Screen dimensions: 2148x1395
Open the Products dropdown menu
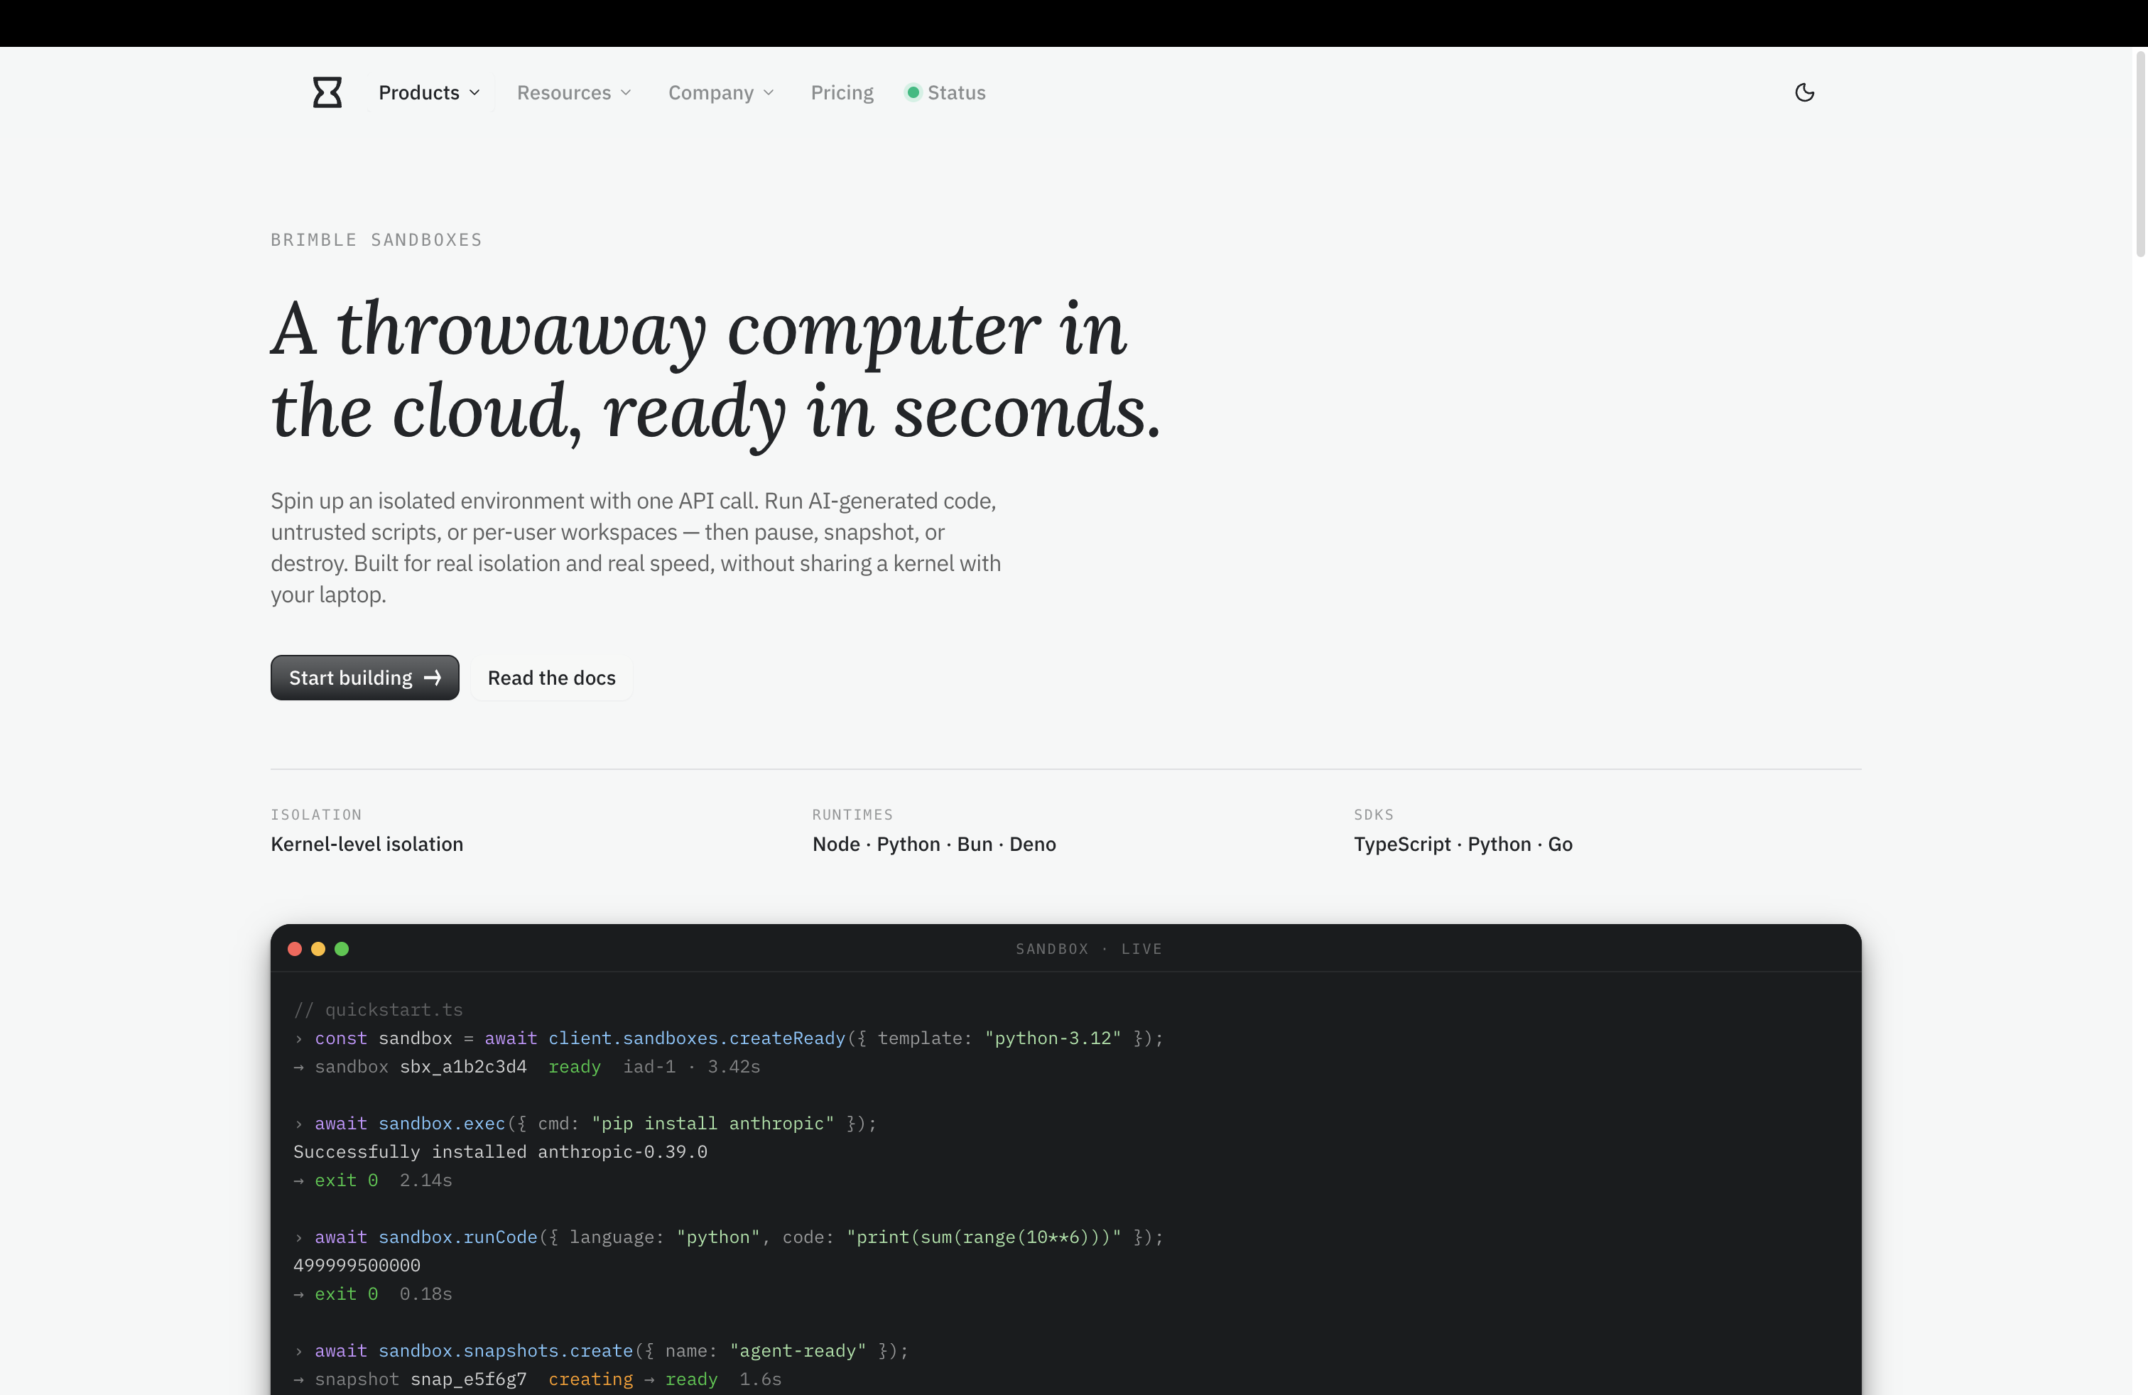point(430,92)
